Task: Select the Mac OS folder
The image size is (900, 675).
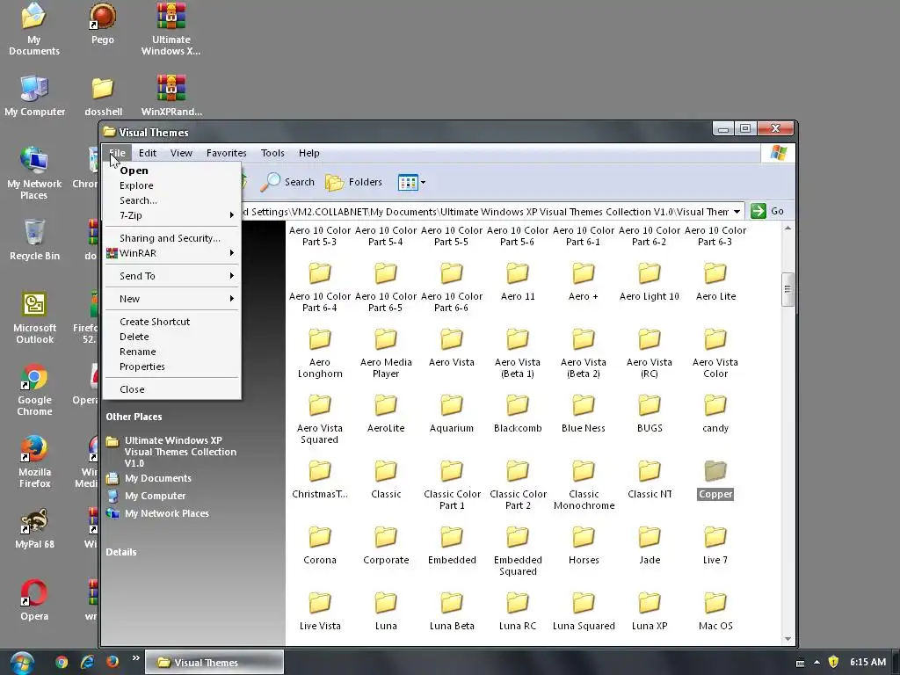Action: 715,612
